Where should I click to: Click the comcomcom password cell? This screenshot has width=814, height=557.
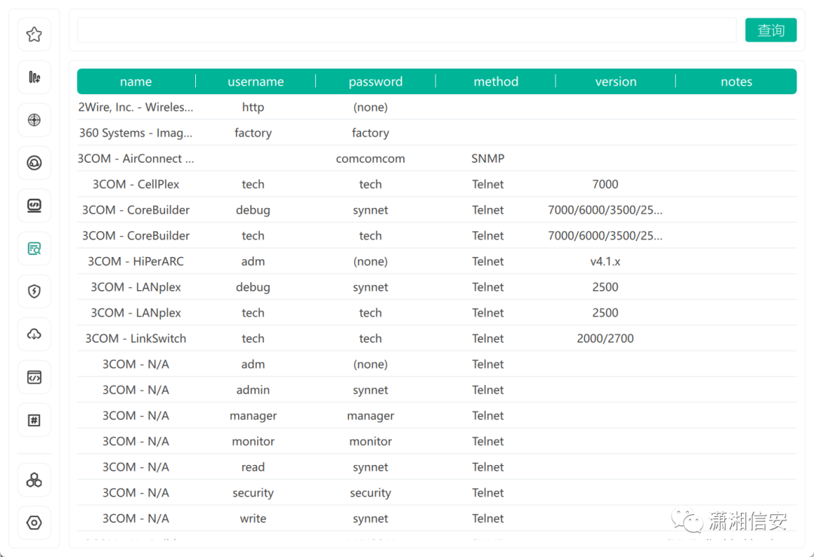(370, 159)
